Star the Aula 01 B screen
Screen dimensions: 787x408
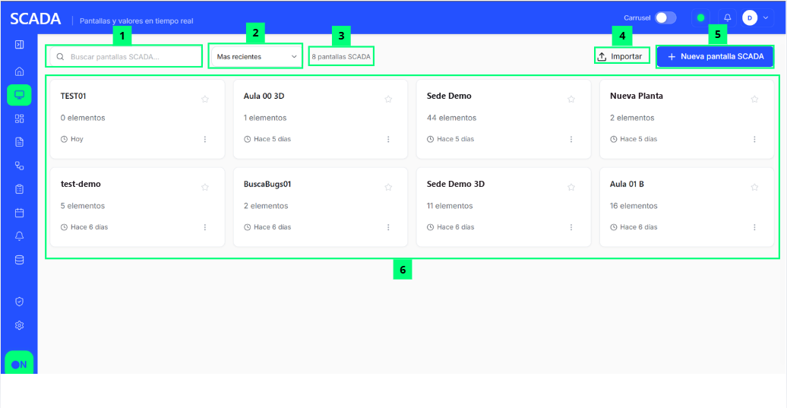tap(754, 187)
